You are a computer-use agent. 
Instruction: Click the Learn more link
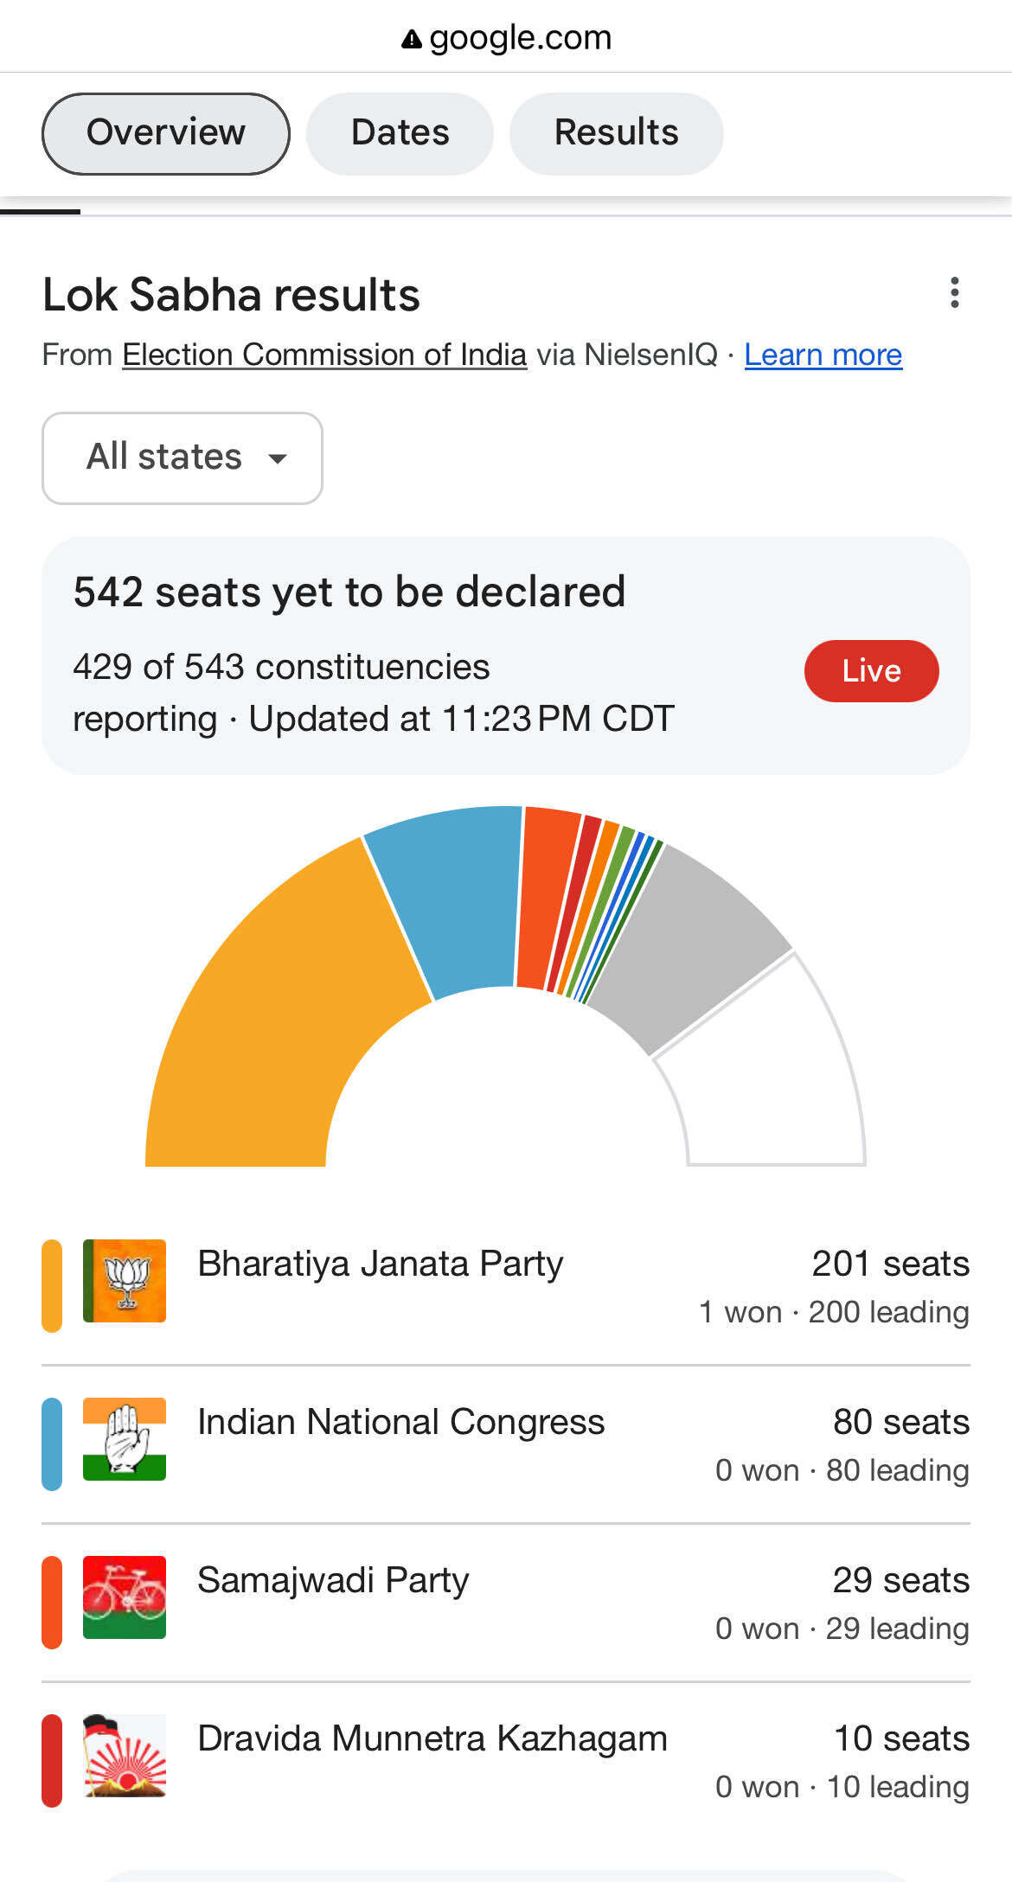823,355
